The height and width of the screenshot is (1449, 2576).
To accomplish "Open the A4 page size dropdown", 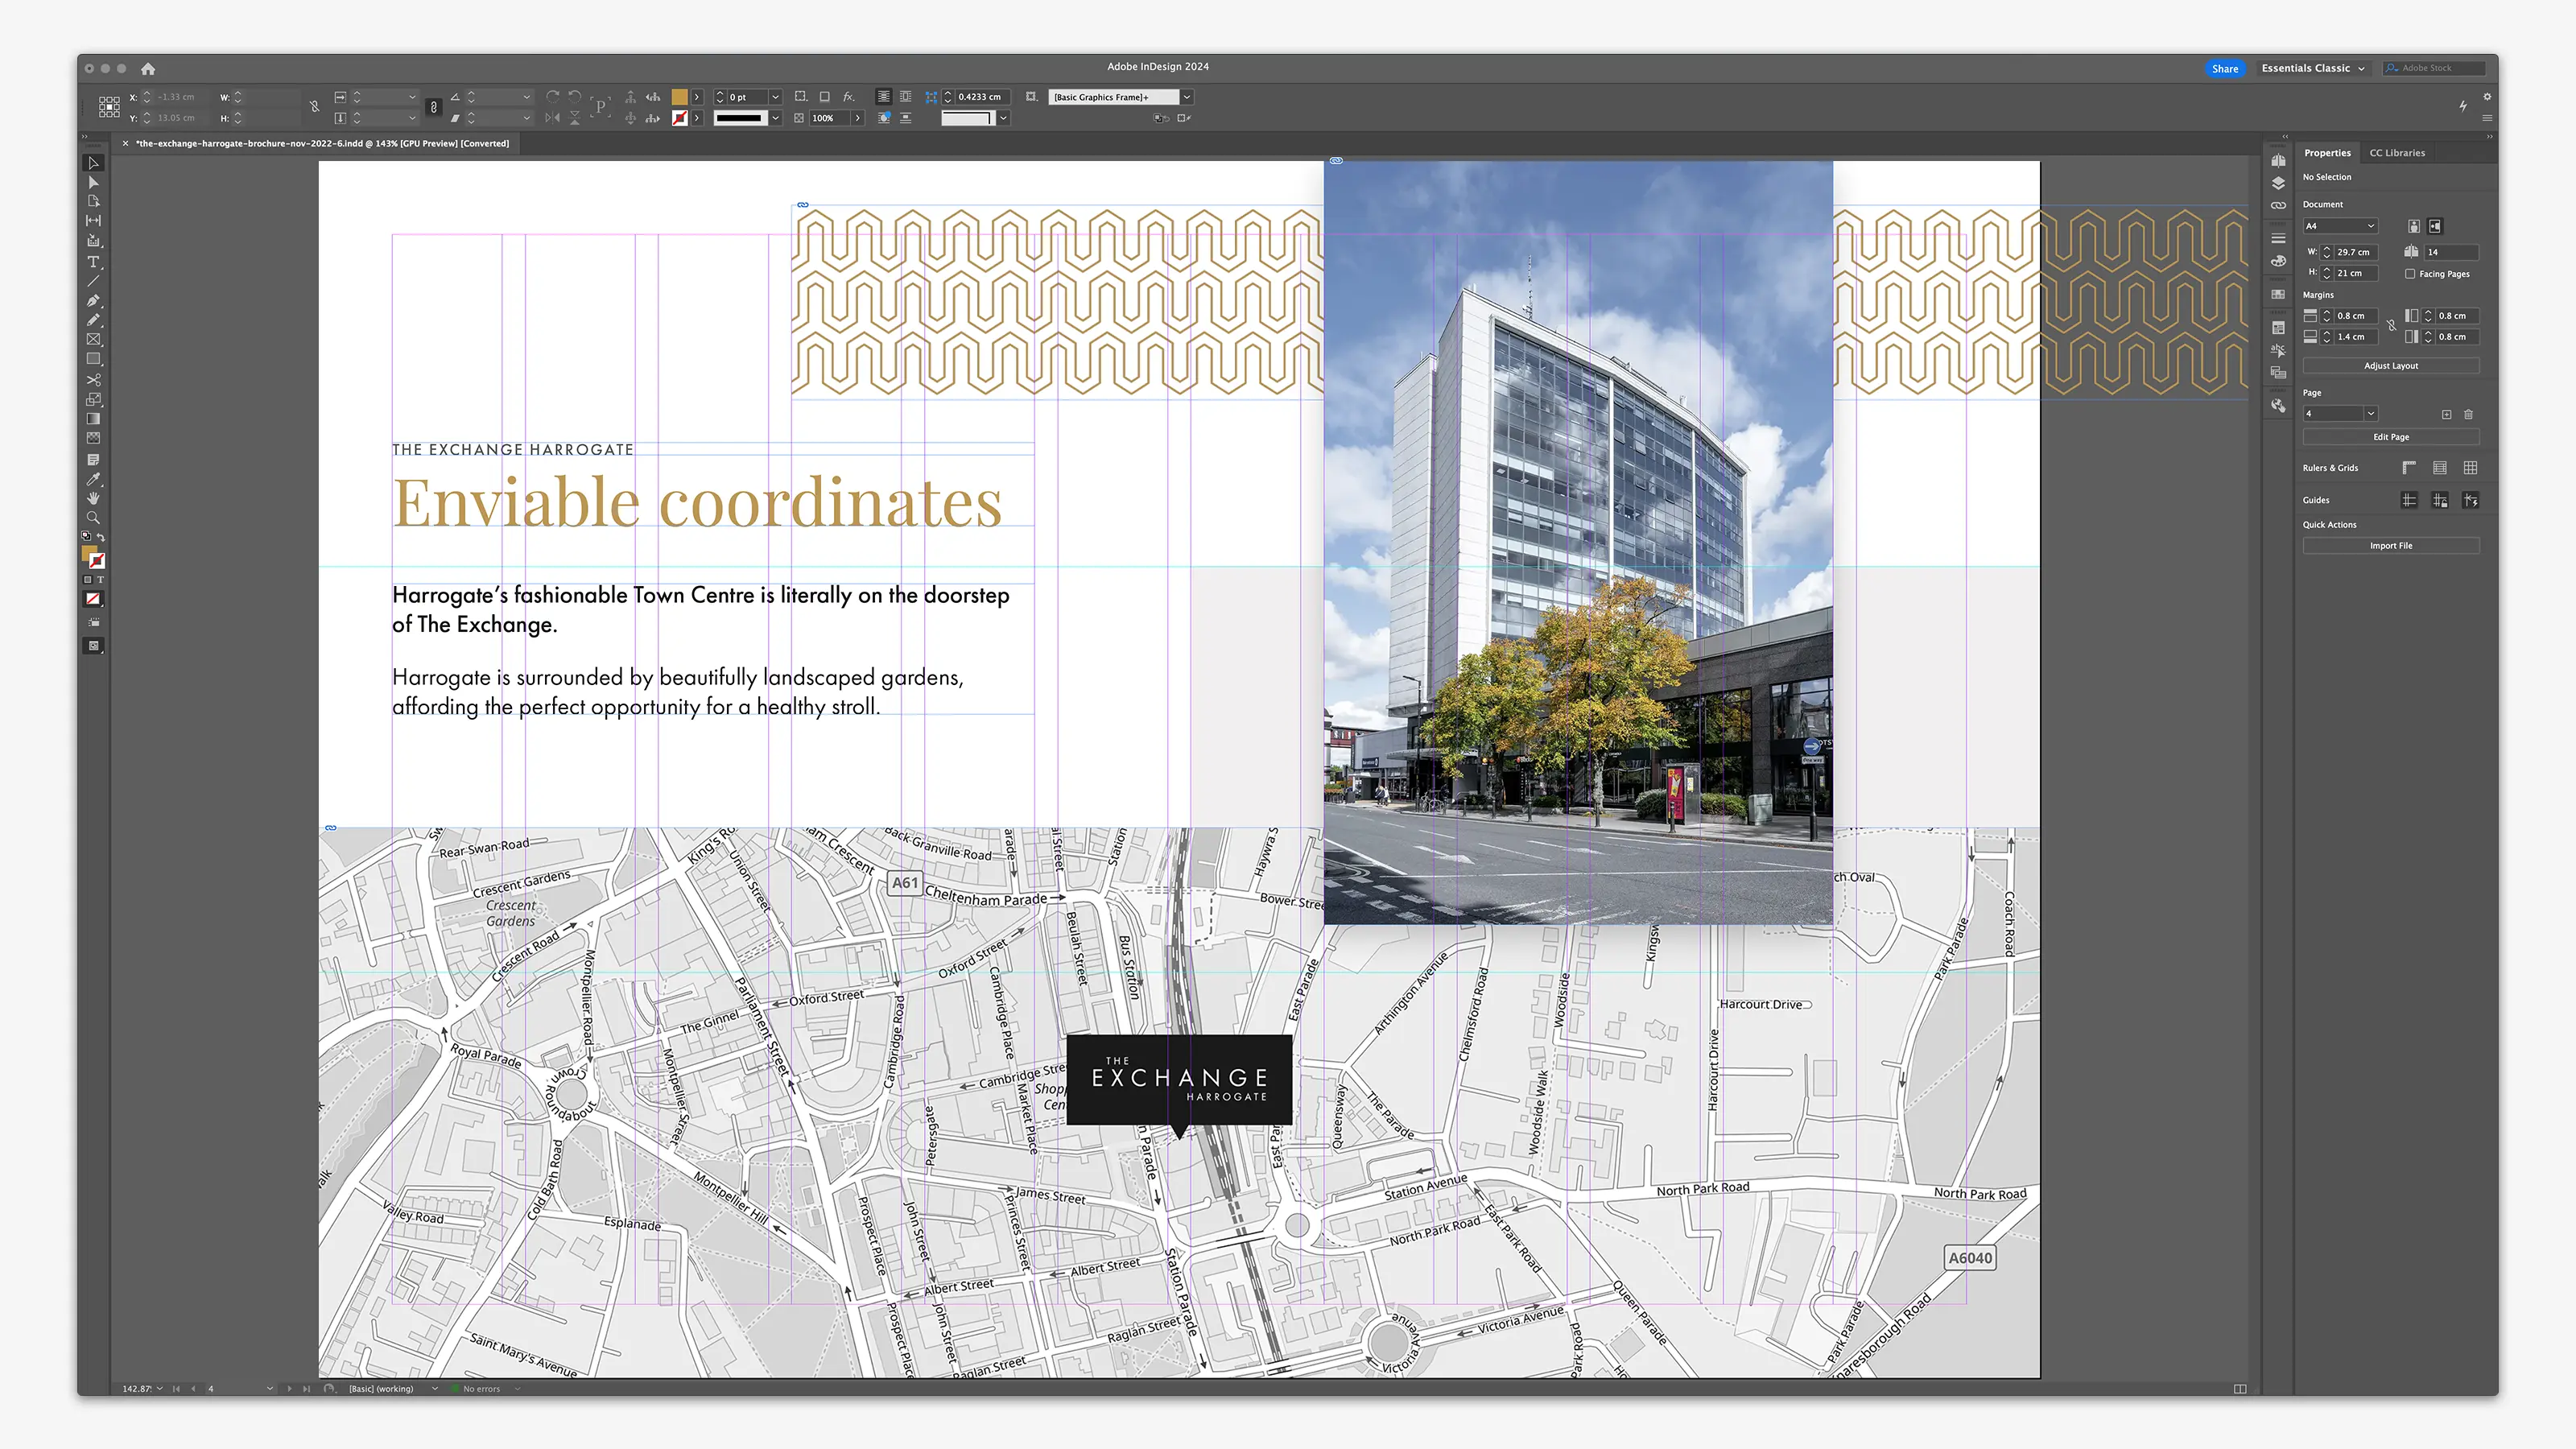I will coord(2340,226).
